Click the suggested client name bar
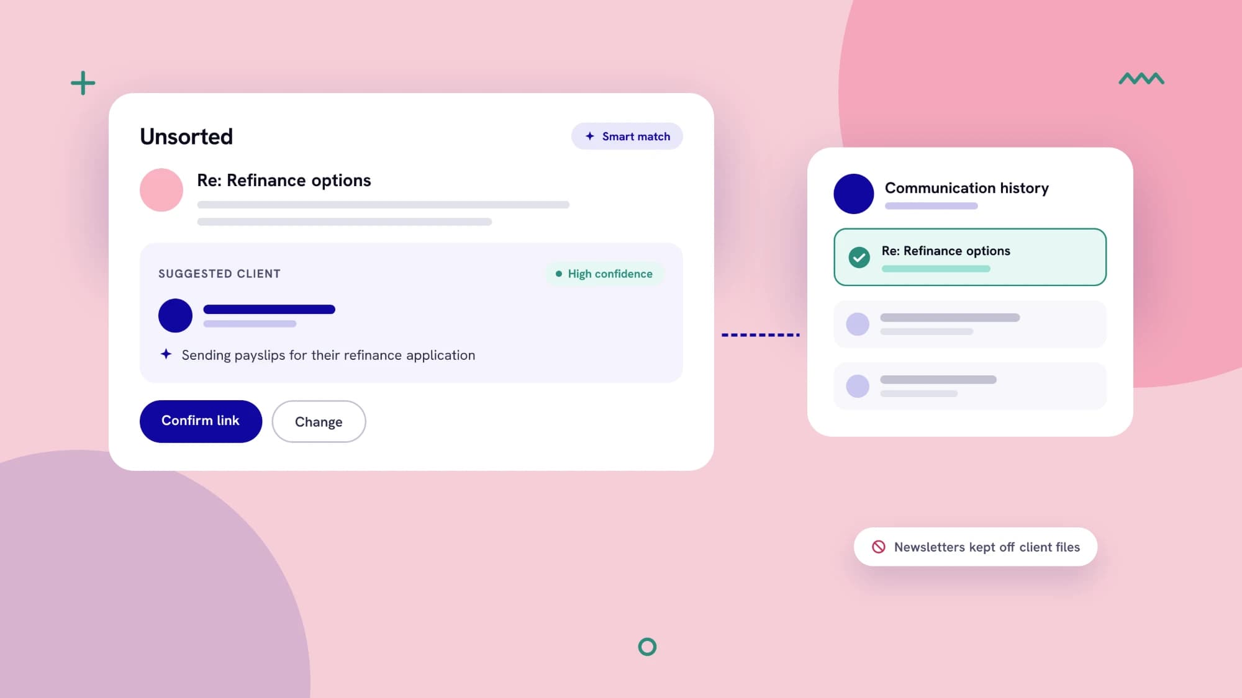Viewport: 1242px width, 698px height. pyautogui.click(x=269, y=309)
